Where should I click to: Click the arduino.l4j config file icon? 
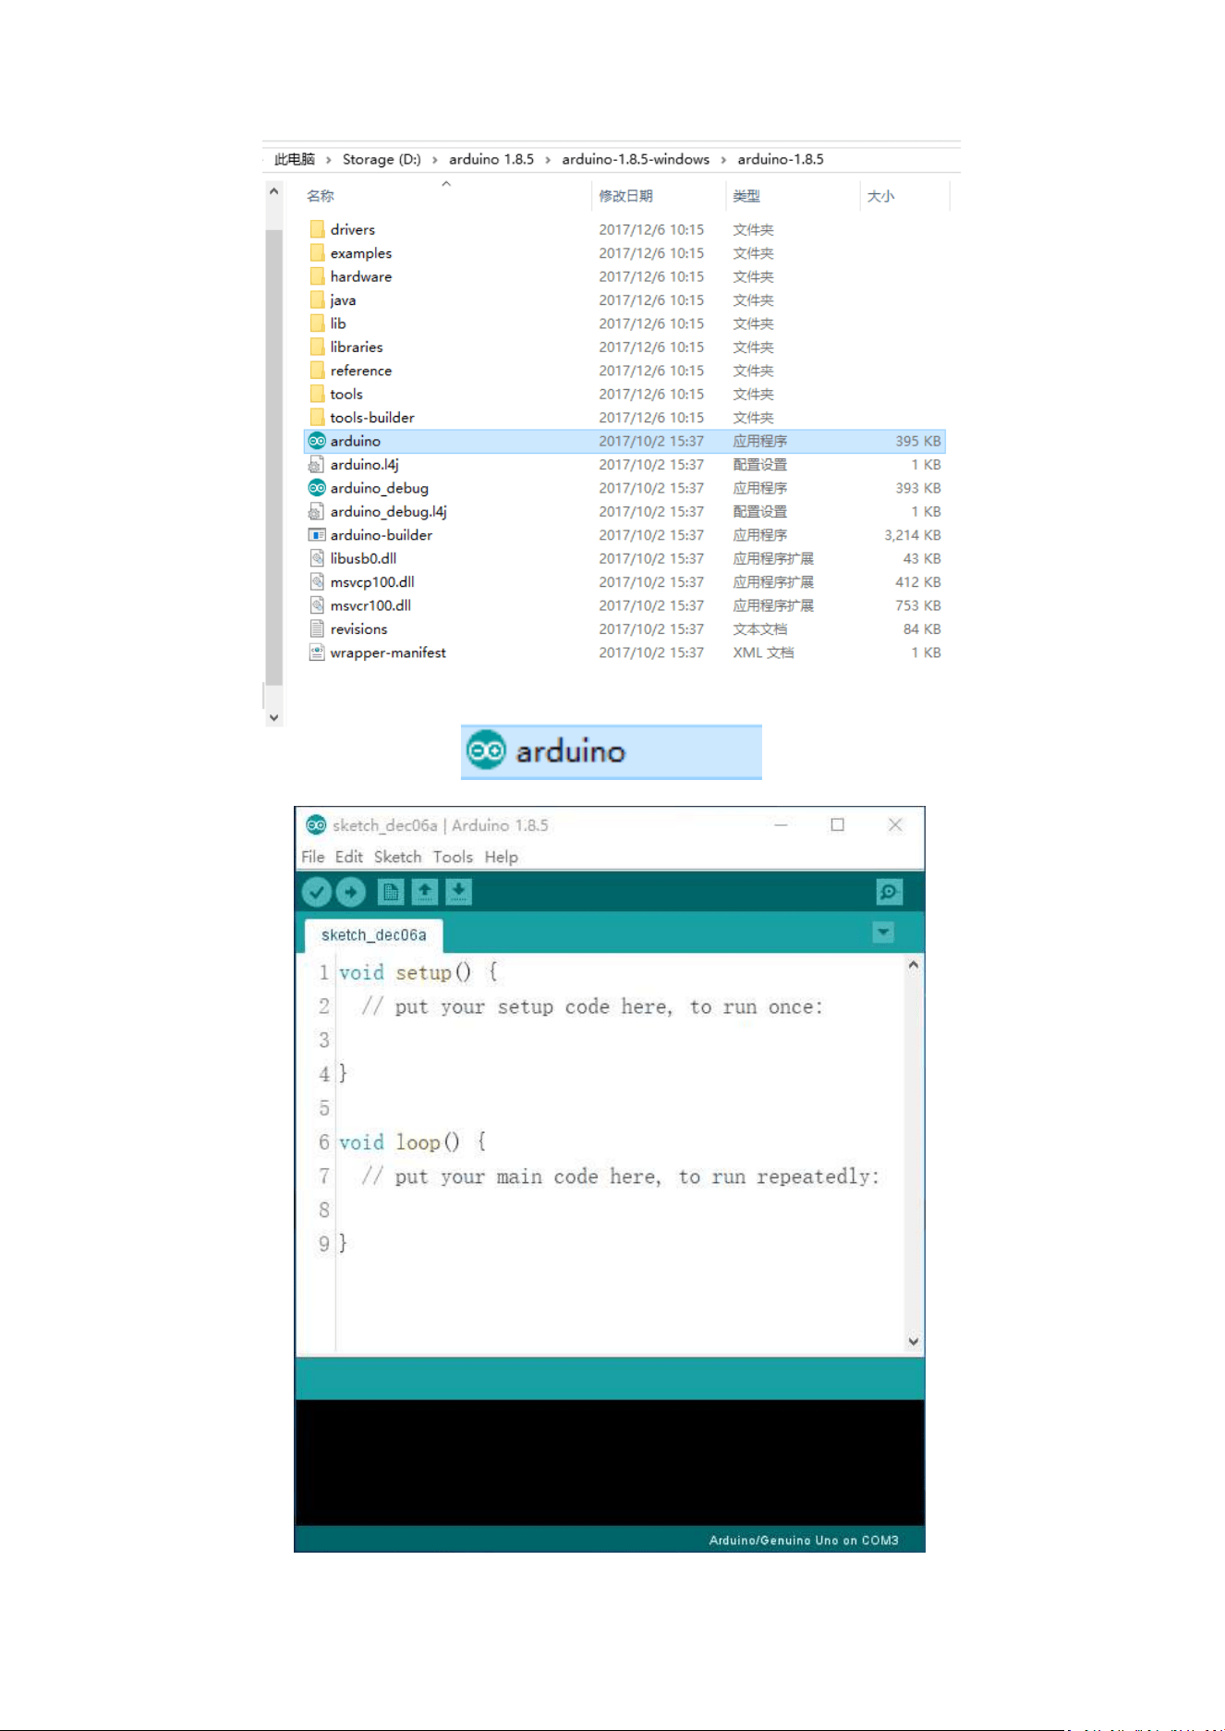tap(317, 464)
